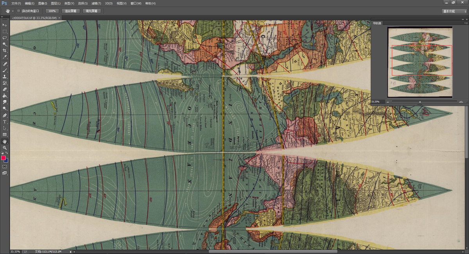This screenshot has width=469, height=254.
Task: Select the Pen tool
Action: tap(5, 115)
